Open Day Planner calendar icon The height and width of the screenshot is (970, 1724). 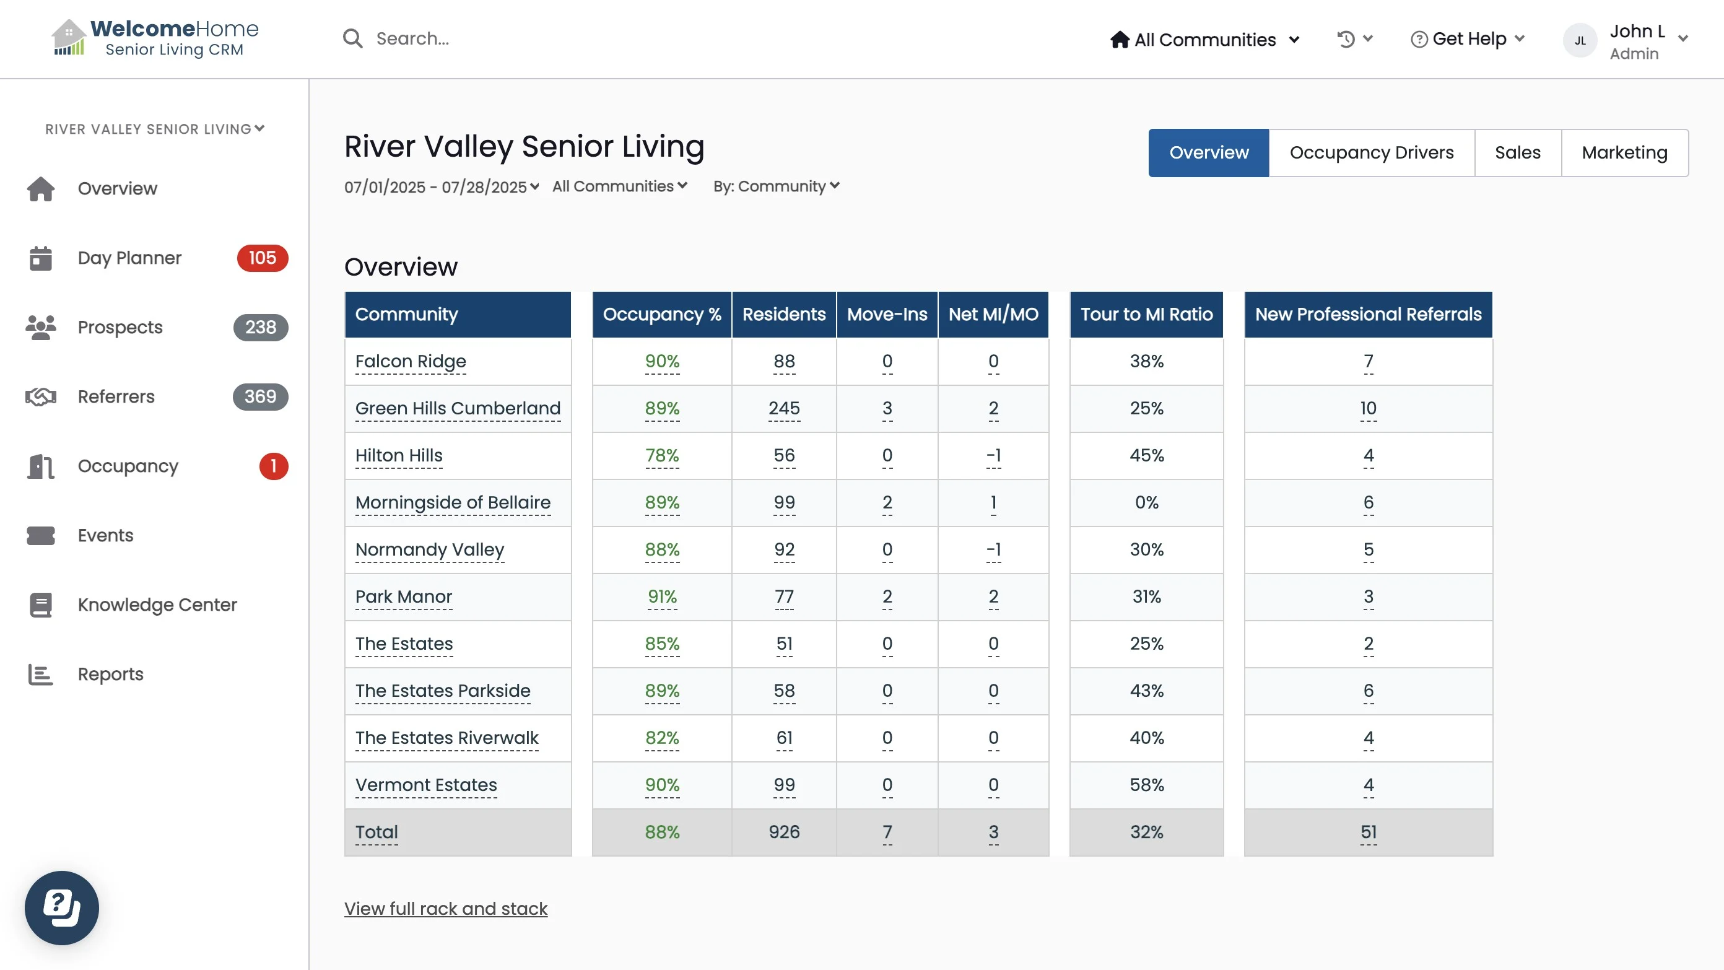pyautogui.click(x=41, y=258)
